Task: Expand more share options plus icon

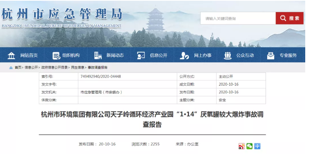Action: click(257, 146)
